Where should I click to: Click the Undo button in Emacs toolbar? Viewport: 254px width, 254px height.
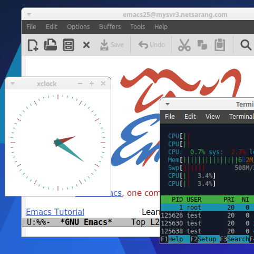pyautogui.click(x=152, y=45)
